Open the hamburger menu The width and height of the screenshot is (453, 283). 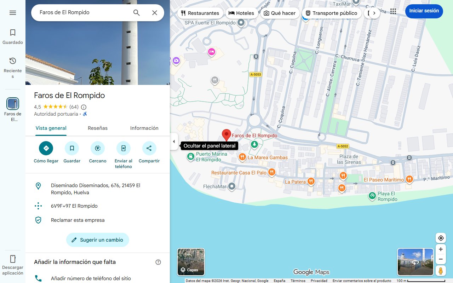(12, 12)
